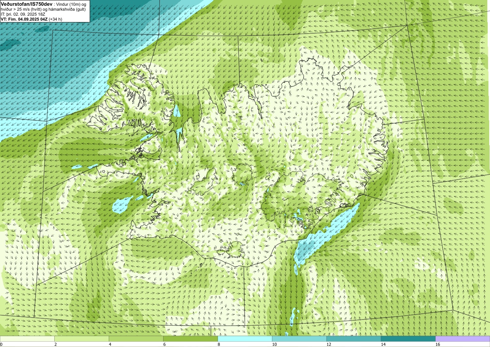
Task: Click the light cyan 8–10 legend swatch
Action: click(245, 339)
